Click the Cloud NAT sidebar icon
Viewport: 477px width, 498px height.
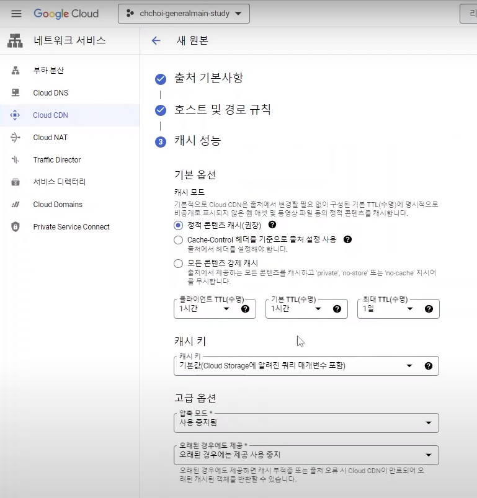pos(16,138)
